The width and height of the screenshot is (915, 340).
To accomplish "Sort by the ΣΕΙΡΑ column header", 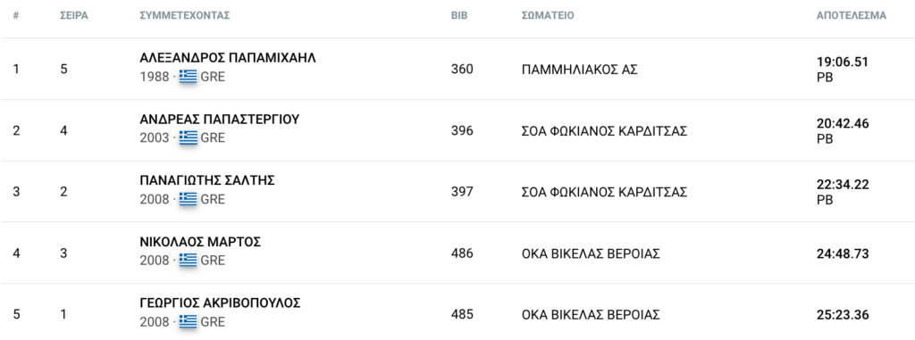I will pyautogui.click(x=74, y=16).
